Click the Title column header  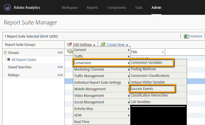pos(148,52)
